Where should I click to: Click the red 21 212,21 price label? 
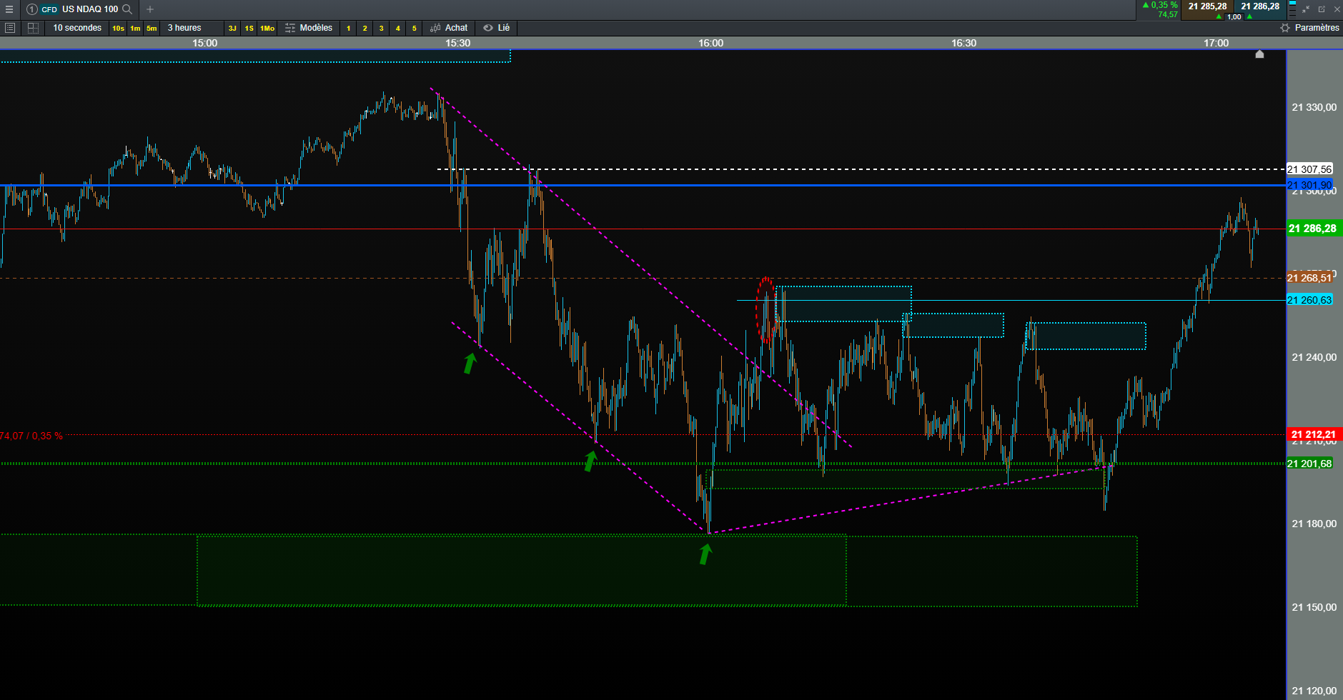(1314, 434)
